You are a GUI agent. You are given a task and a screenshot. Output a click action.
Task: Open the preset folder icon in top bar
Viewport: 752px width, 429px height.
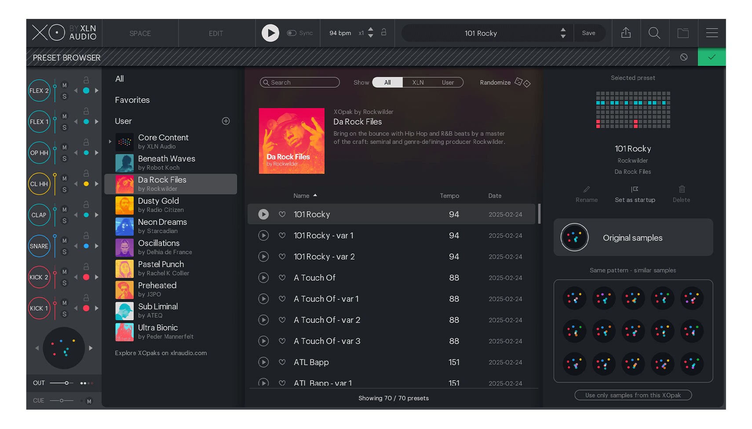(683, 33)
